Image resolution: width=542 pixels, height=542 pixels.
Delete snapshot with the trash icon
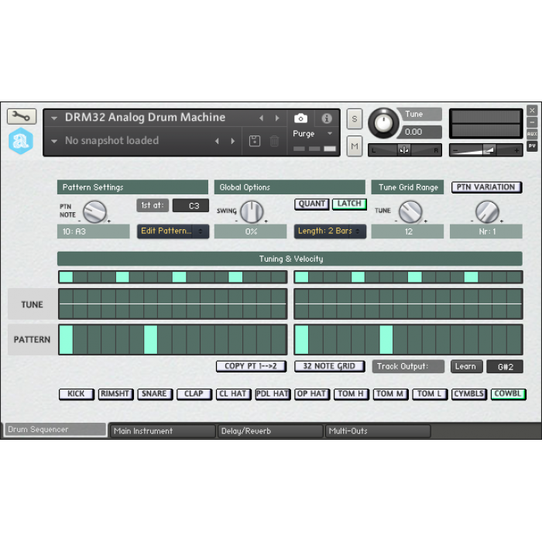tap(274, 141)
